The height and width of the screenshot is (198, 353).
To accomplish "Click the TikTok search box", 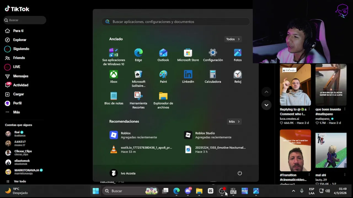I will coord(25,20).
